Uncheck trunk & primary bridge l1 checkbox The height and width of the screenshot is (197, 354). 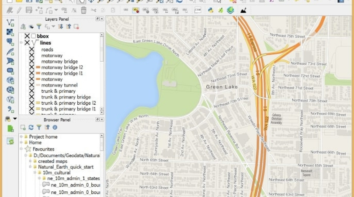tap(31, 109)
